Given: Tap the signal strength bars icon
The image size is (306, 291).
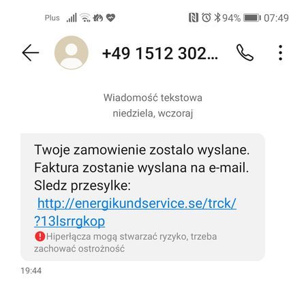Looking at the screenshot, I should click(72, 18).
